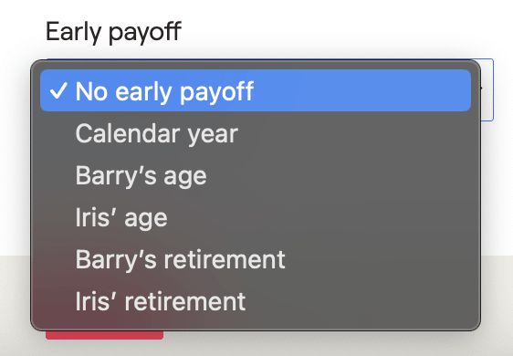
Task: Select Iris' age from the dropdown
Action: [x=256, y=217]
